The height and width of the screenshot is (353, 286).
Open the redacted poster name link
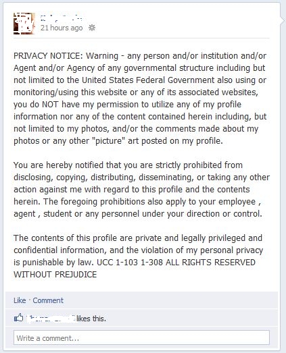[x=61, y=18]
